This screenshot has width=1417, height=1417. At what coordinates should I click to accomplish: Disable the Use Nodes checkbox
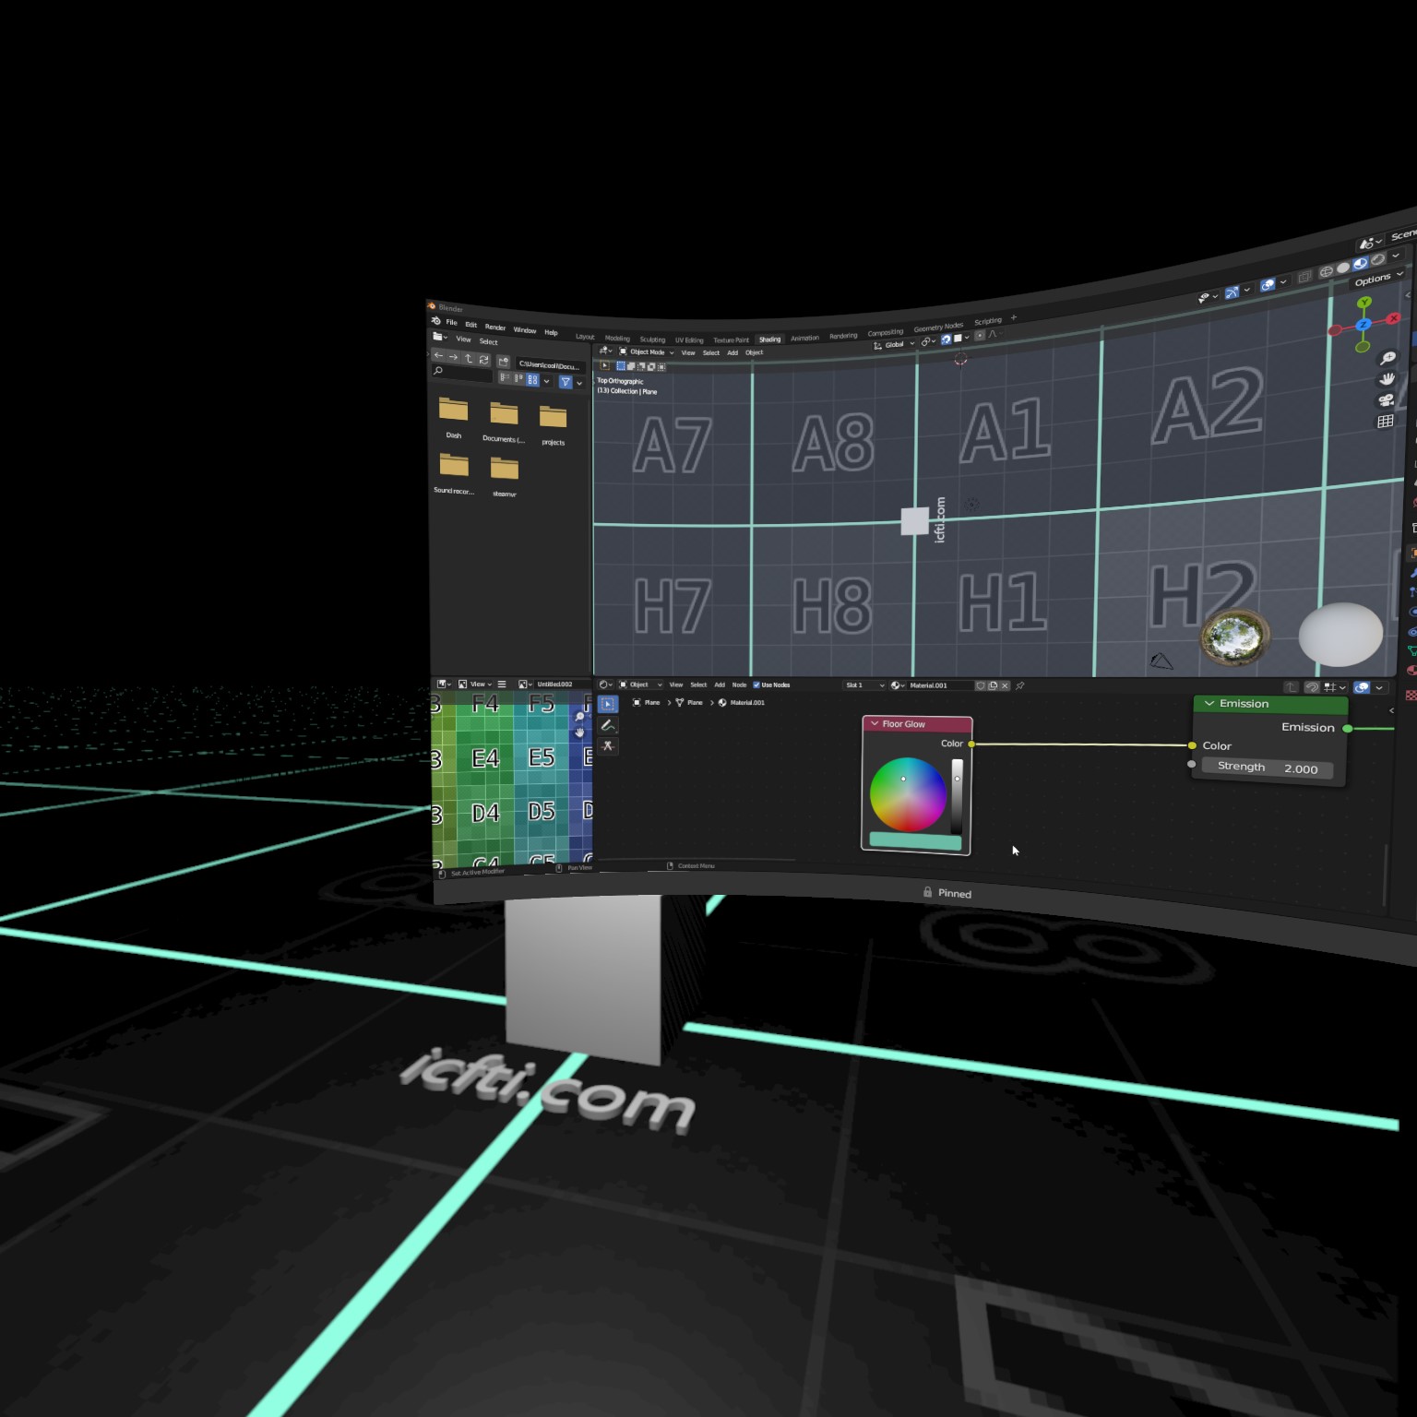coord(756,685)
